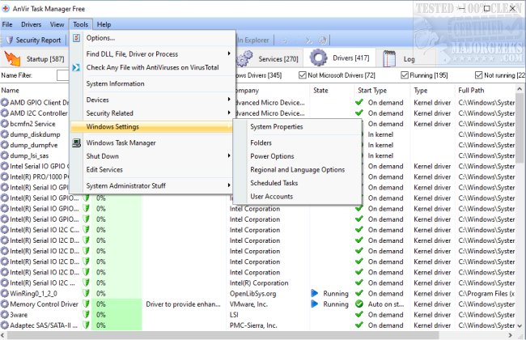Click the Security Report shield icon
This screenshot has width=526, height=340.
[10, 40]
